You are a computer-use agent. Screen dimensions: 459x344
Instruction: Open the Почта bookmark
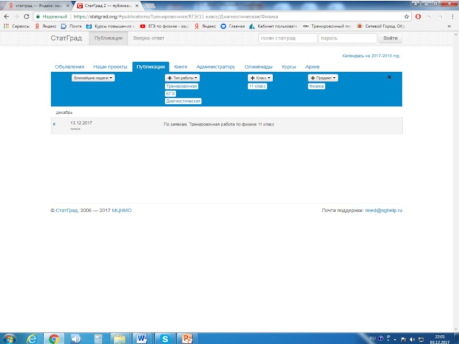point(71,26)
